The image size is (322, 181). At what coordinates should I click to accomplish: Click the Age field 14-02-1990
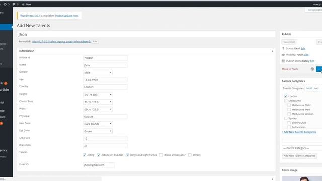pyautogui.click(x=105, y=80)
